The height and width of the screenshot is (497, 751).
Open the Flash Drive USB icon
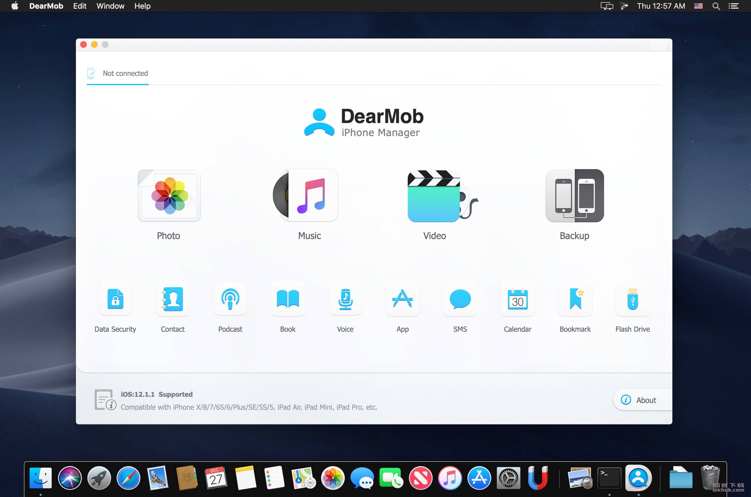[x=633, y=299]
